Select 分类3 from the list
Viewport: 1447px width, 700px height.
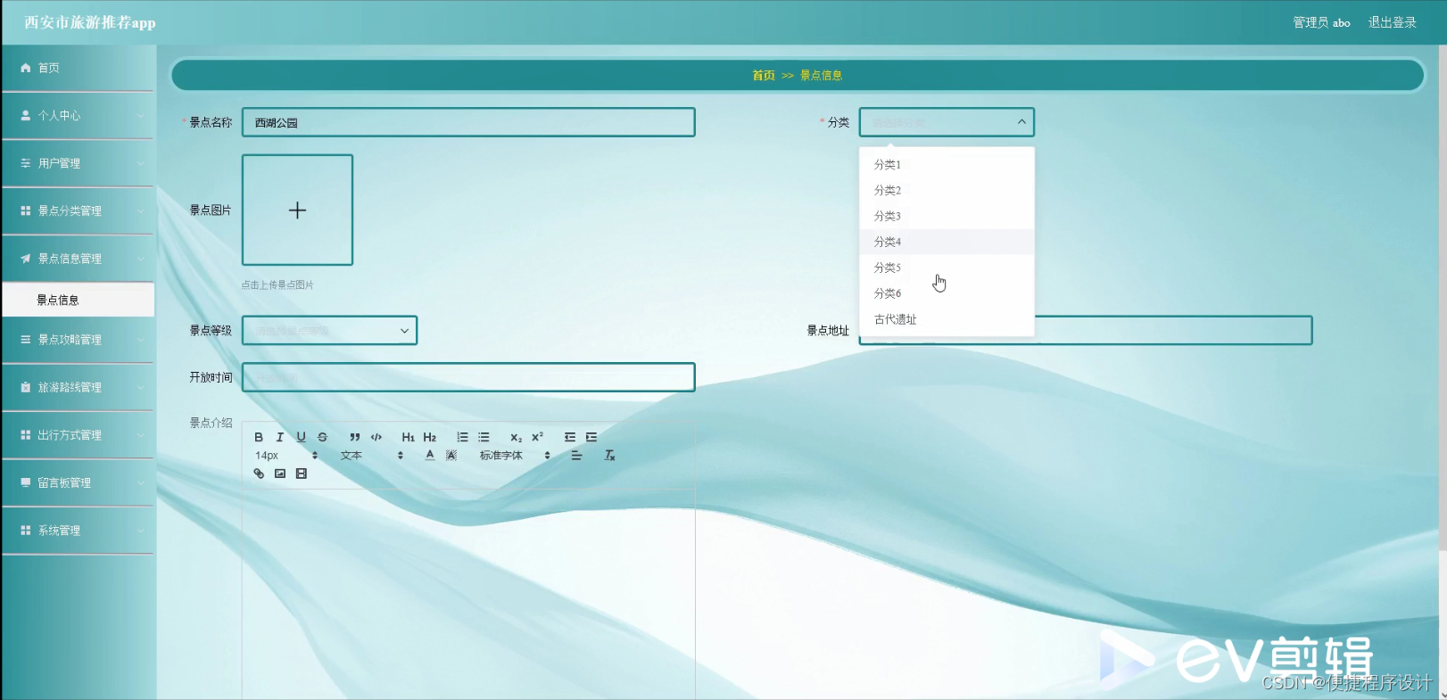pyautogui.click(x=947, y=217)
